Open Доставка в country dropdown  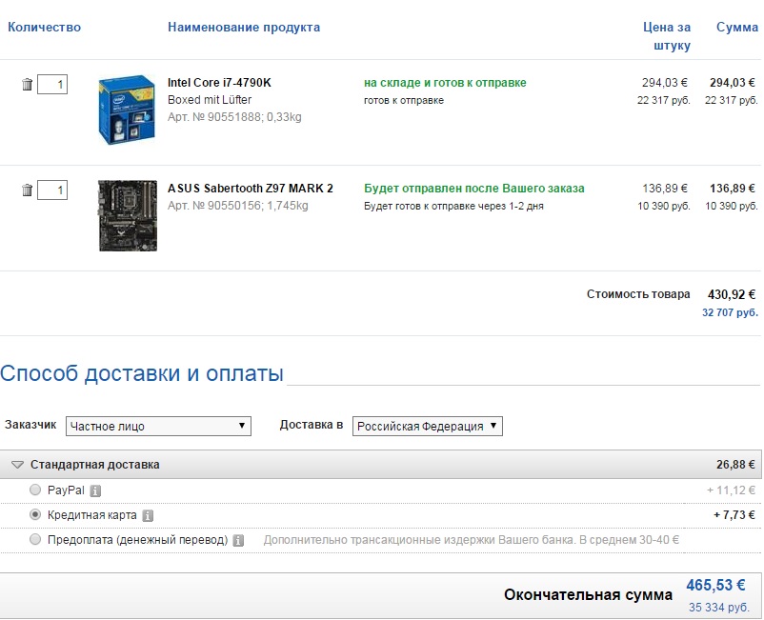(428, 426)
